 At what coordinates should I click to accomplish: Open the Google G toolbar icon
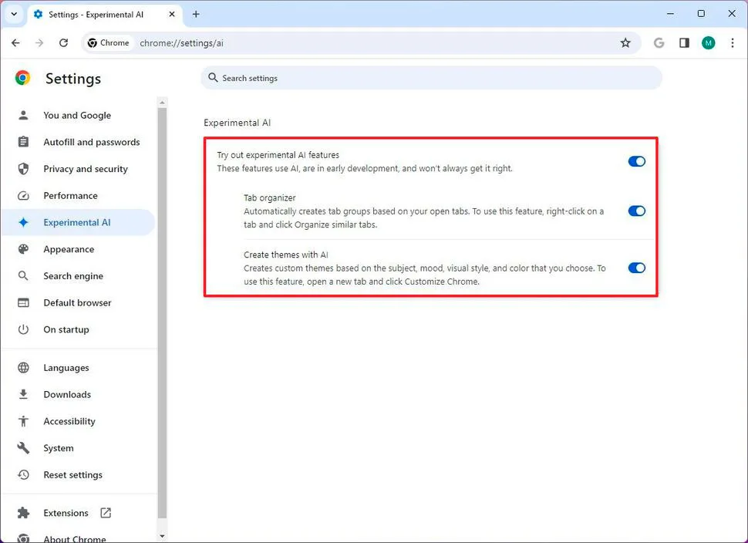(659, 43)
